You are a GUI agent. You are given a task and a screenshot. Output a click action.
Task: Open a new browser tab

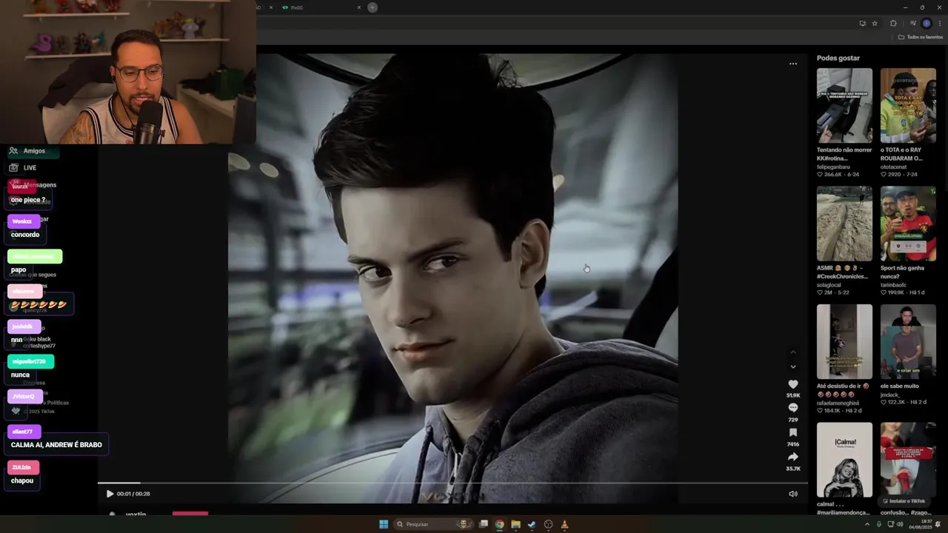(x=373, y=7)
